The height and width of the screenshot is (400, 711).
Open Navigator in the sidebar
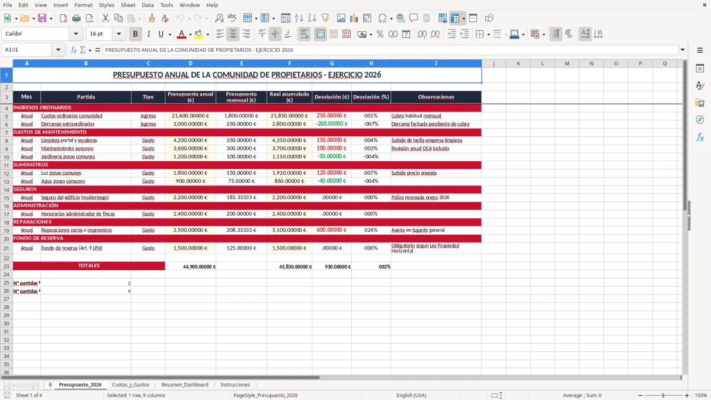tap(700, 120)
